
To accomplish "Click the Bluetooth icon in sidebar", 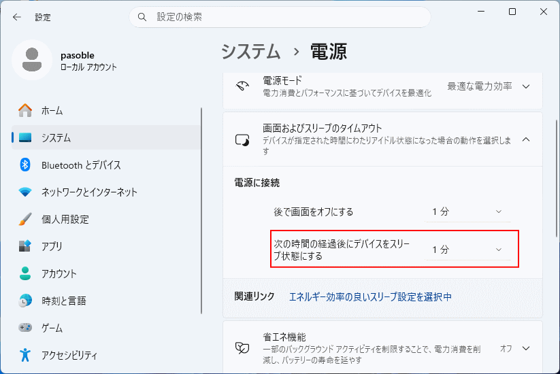I will click(x=25, y=165).
